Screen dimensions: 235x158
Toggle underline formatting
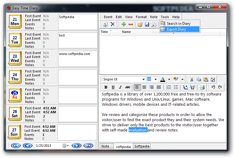coord(113,87)
